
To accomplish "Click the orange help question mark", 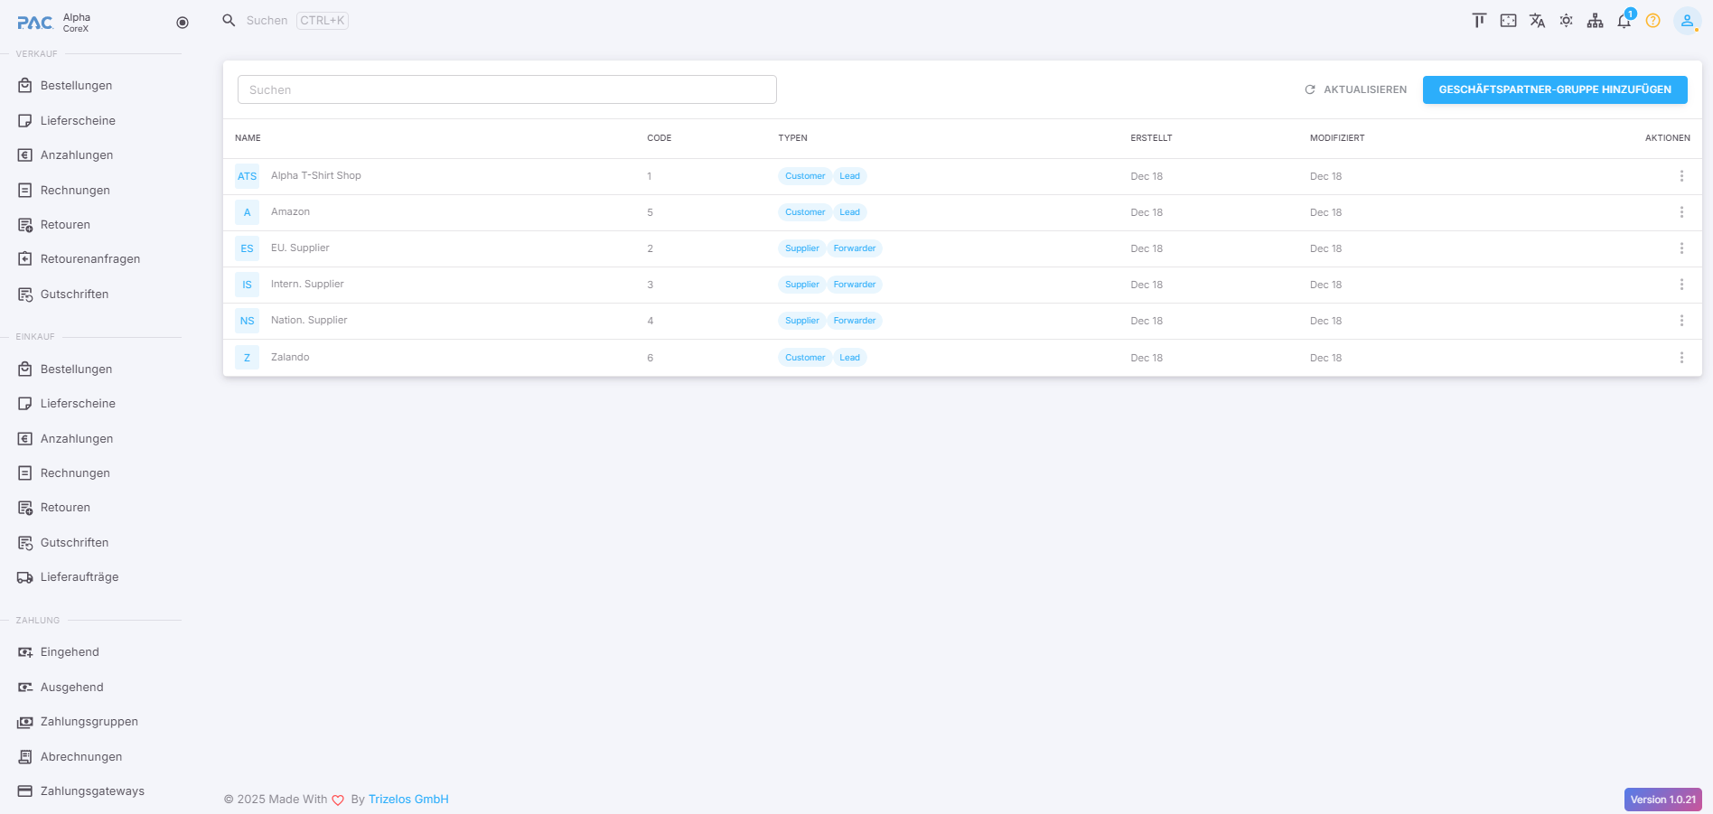I will tap(1652, 21).
